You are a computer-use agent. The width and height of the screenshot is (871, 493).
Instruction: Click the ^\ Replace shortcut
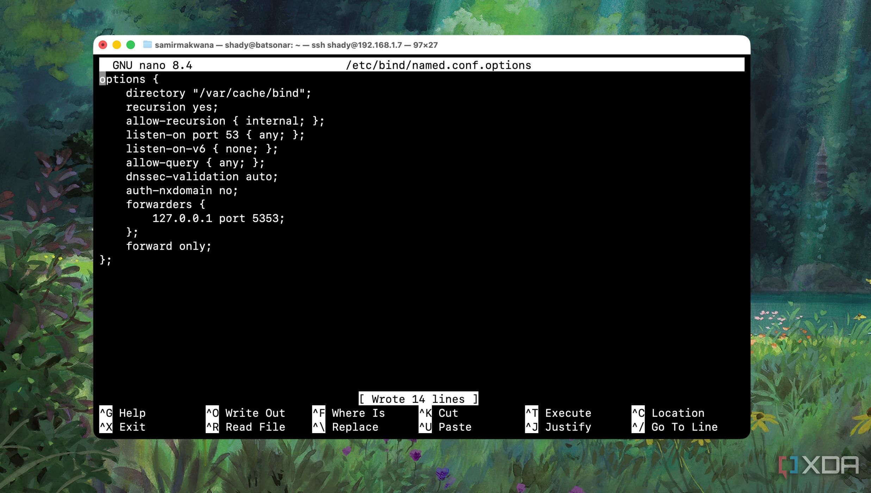pyautogui.click(x=346, y=427)
